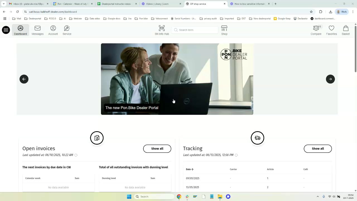Open the Mail bookmark folder
The width and height of the screenshot is (357, 201).
pos(17,19)
